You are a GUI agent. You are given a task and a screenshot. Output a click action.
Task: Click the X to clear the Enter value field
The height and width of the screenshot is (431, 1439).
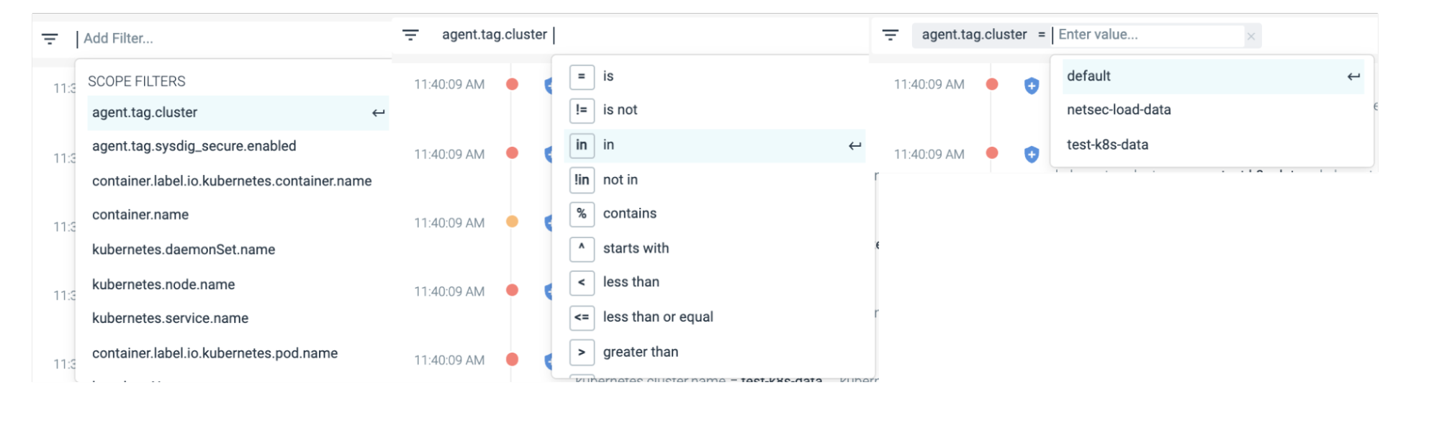[x=1250, y=35]
